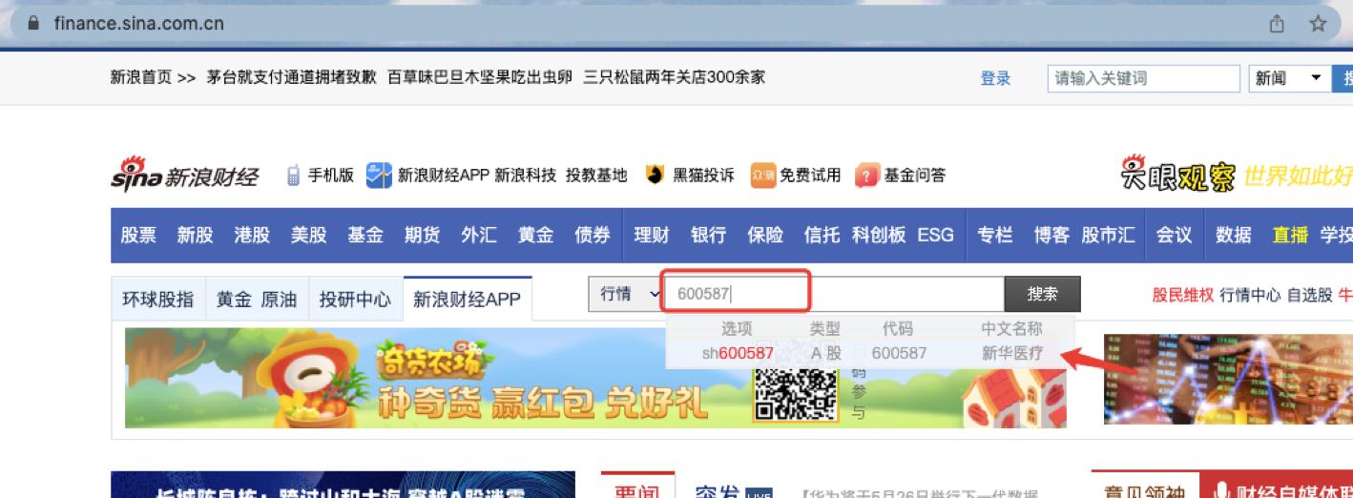This screenshot has height=498, width=1353.
Task: Click the 投教基地 link
Action: click(x=596, y=175)
